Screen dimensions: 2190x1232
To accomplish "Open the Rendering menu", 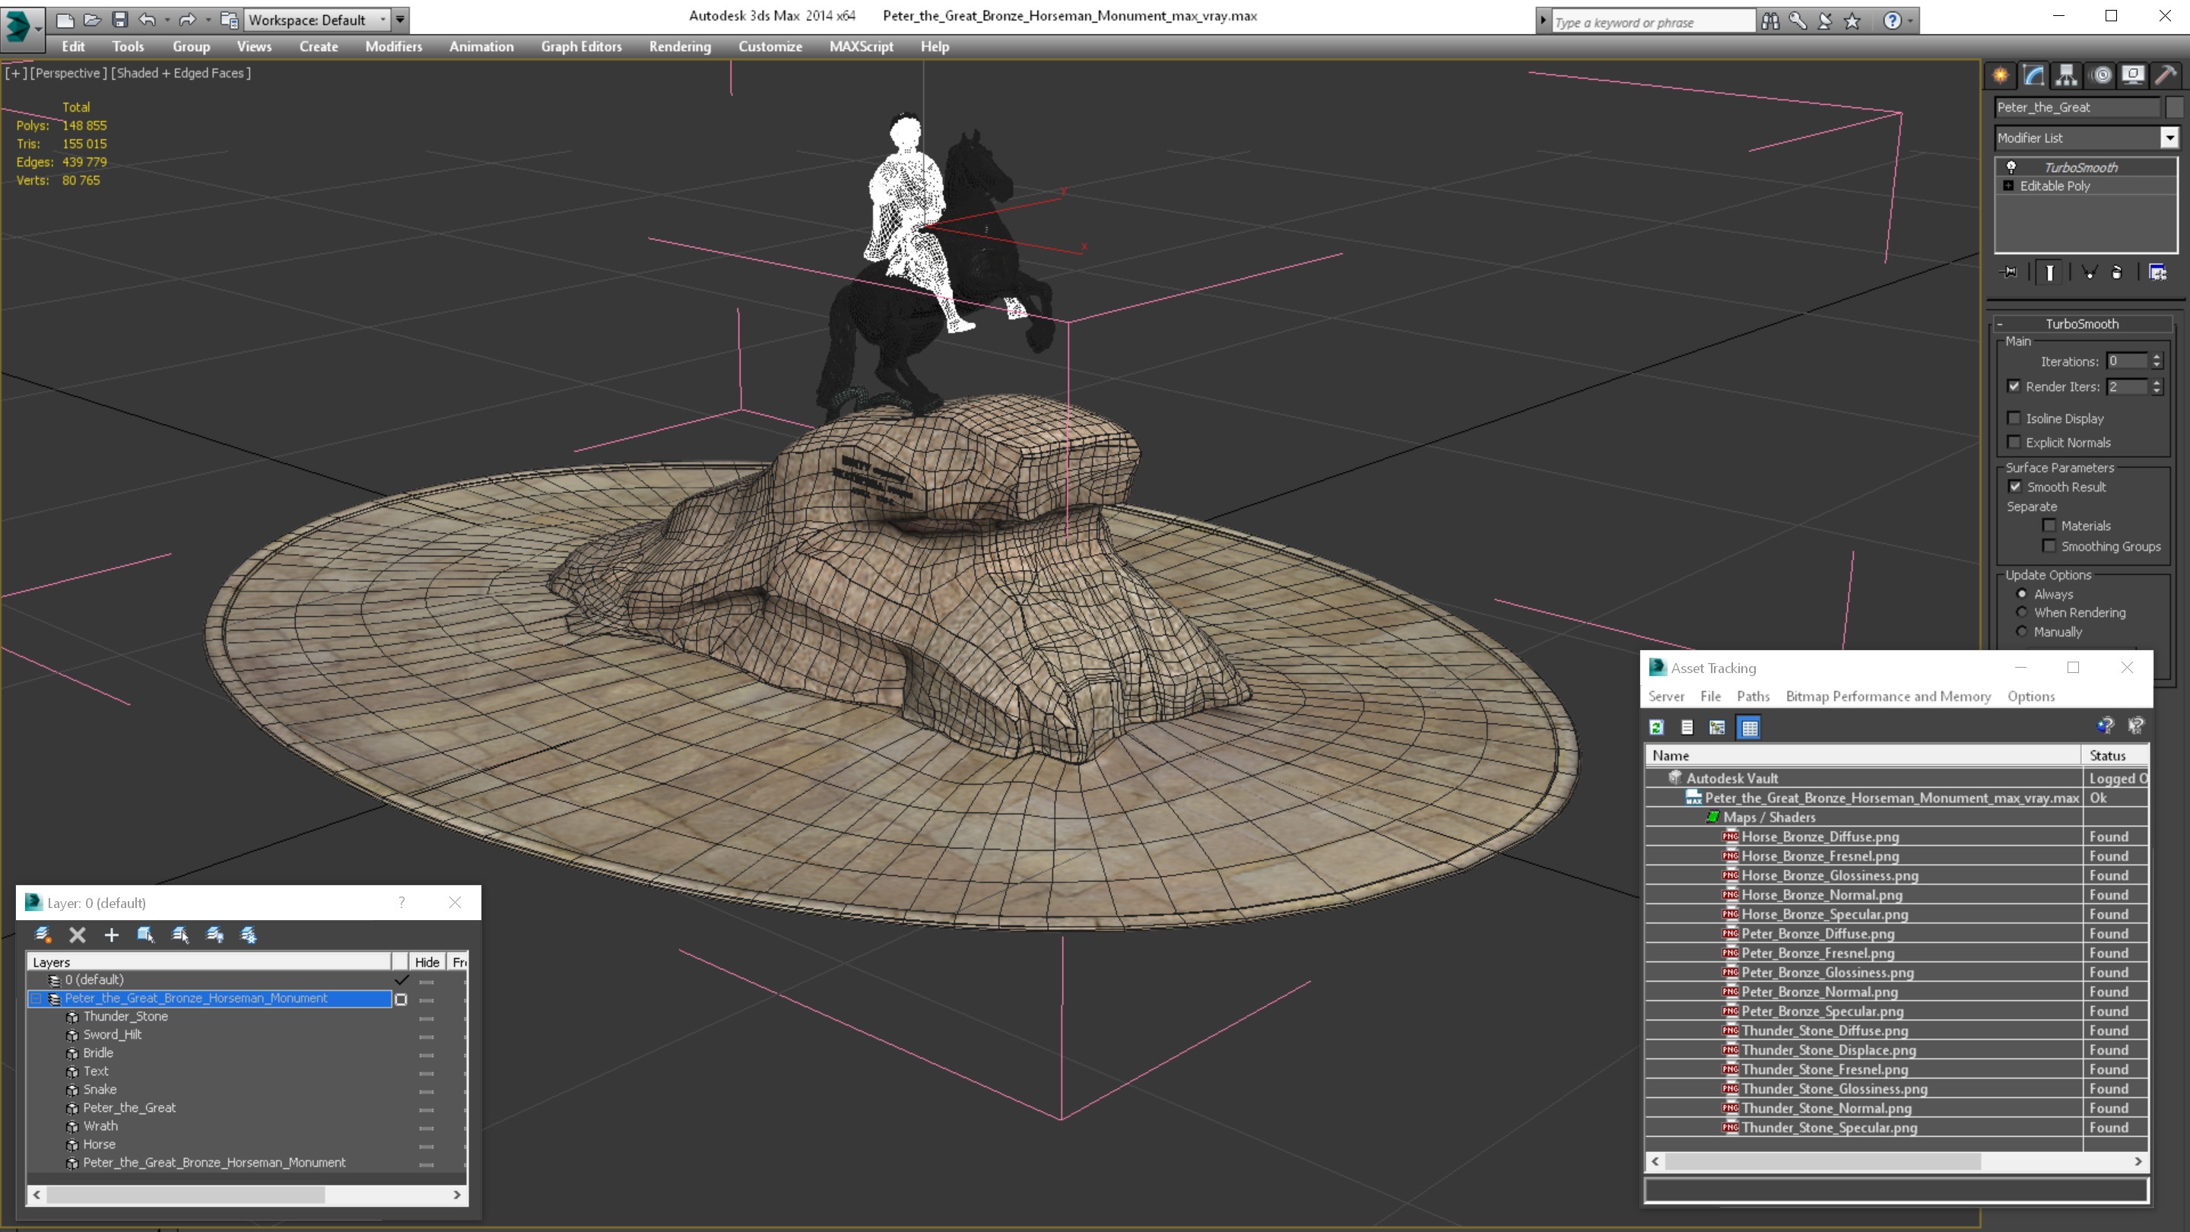I will [679, 46].
